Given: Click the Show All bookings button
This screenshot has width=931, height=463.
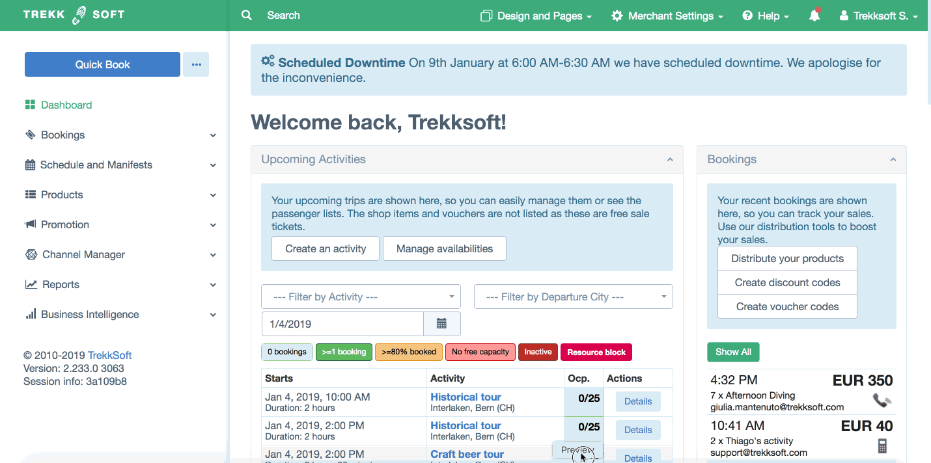Looking at the screenshot, I should tap(733, 352).
